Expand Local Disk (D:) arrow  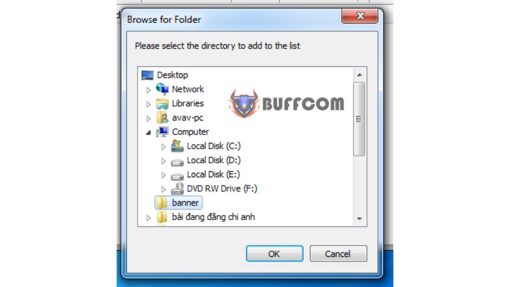click(x=164, y=161)
